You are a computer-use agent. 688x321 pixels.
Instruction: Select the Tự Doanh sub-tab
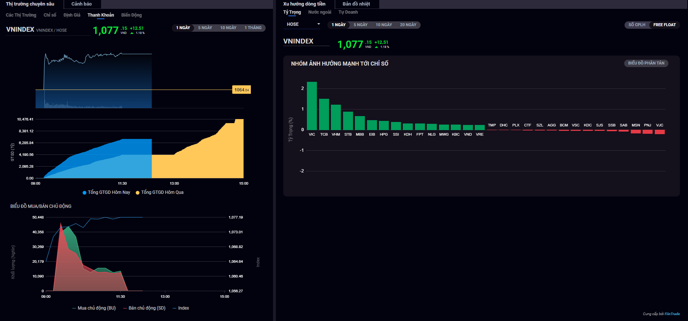coord(348,12)
